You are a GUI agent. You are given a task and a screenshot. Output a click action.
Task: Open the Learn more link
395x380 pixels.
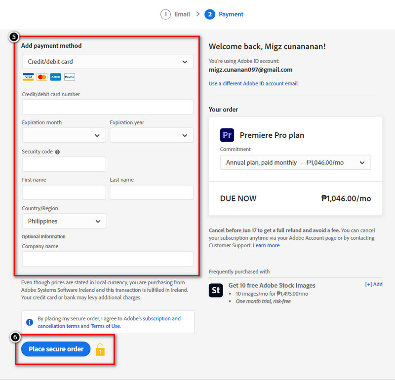(267, 246)
